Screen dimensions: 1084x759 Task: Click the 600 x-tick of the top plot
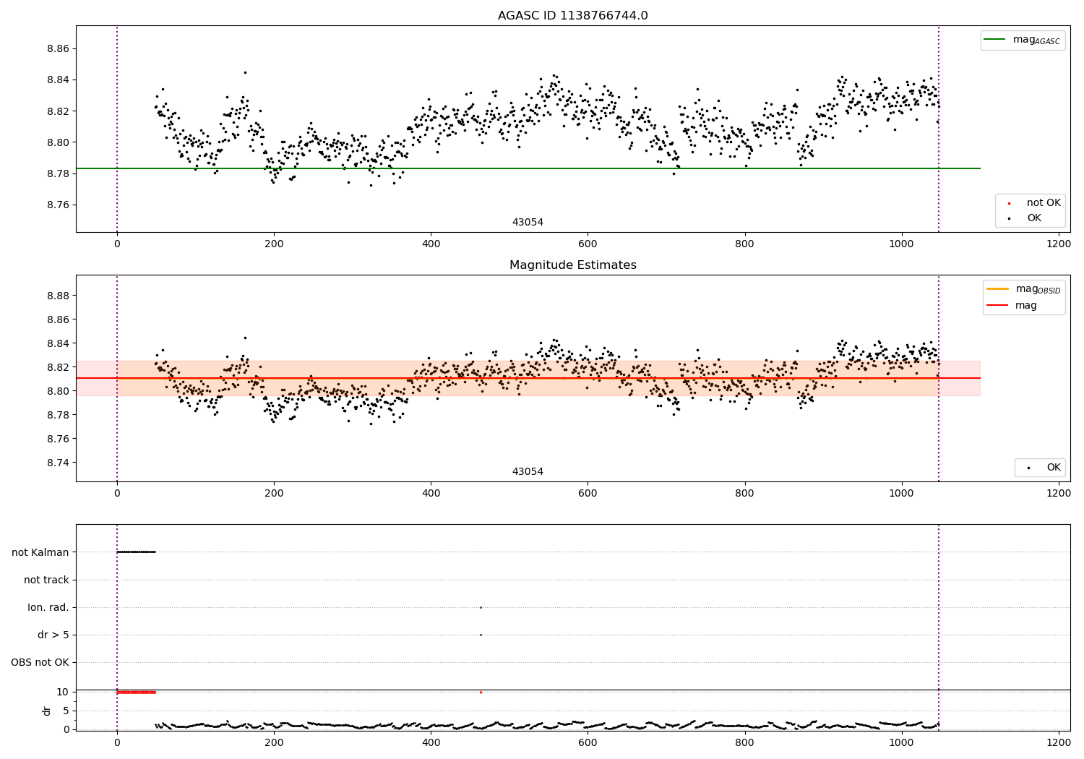coord(588,244)
